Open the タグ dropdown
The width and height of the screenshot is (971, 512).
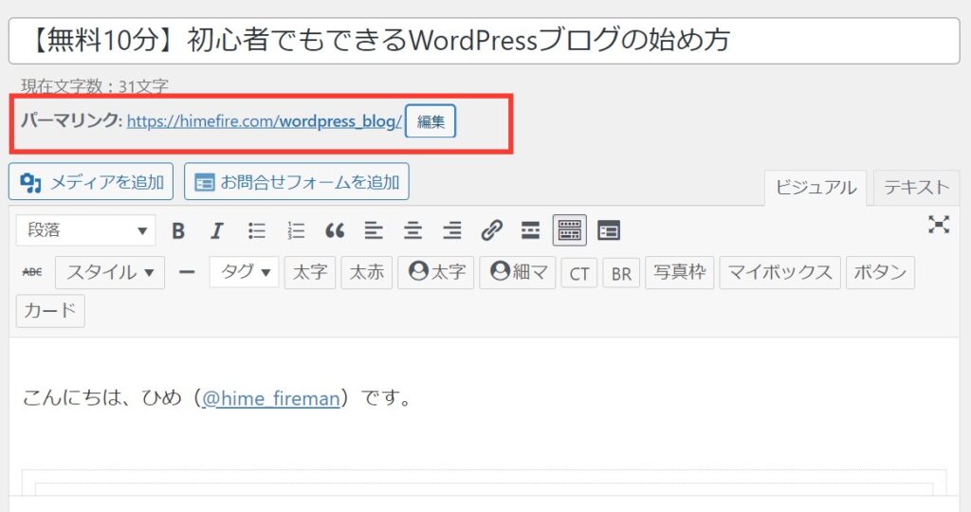tap(245, 272)
